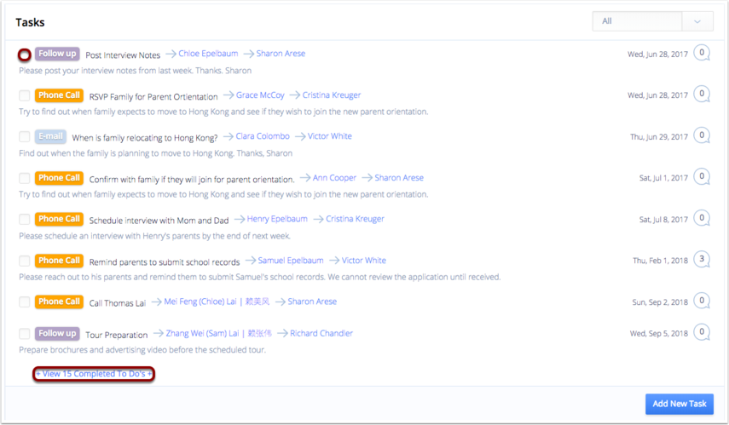Select Remind parents to submit school records title
The image size is (729, 425).
165,262
